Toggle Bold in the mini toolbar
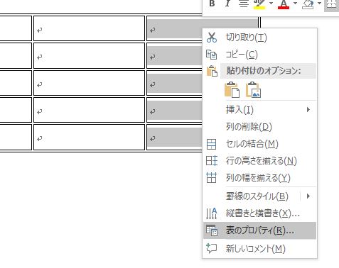339x268 pixels. 212,4
